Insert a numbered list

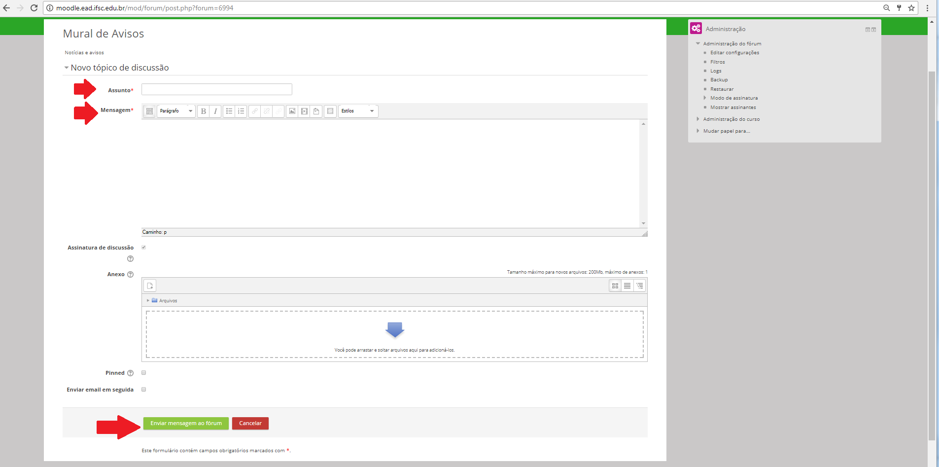[x=241, y=111]
